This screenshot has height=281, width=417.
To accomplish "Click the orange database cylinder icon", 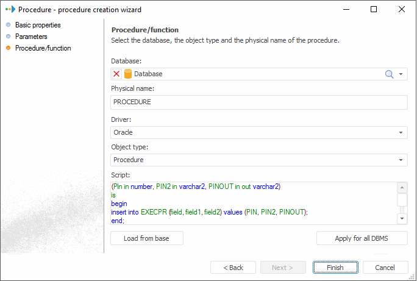I will [128, 74].
